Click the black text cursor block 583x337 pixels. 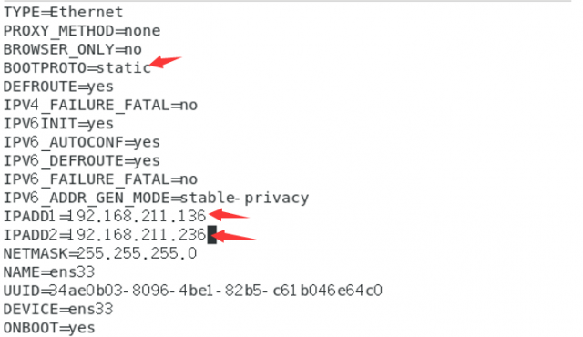tap(212, 235)
